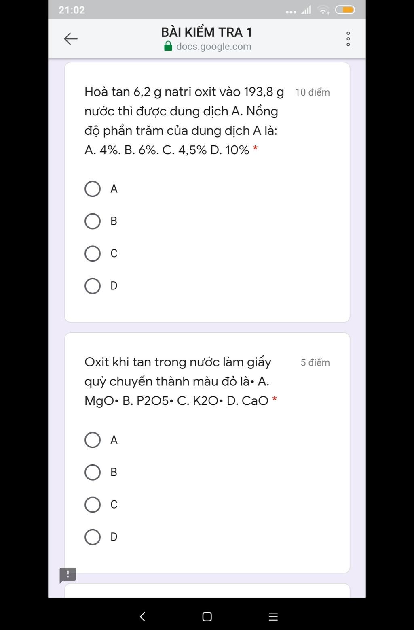Select option A for natri oxit question

(93, 189)
